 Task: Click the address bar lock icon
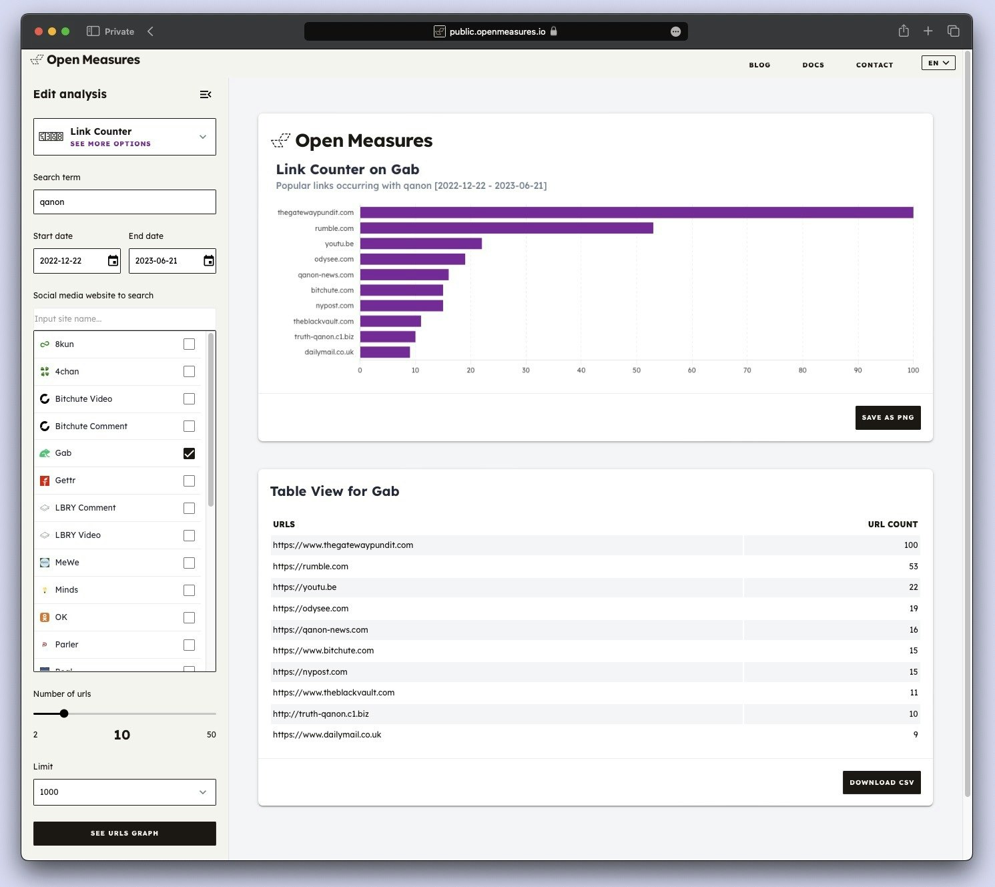click(553, 31)
